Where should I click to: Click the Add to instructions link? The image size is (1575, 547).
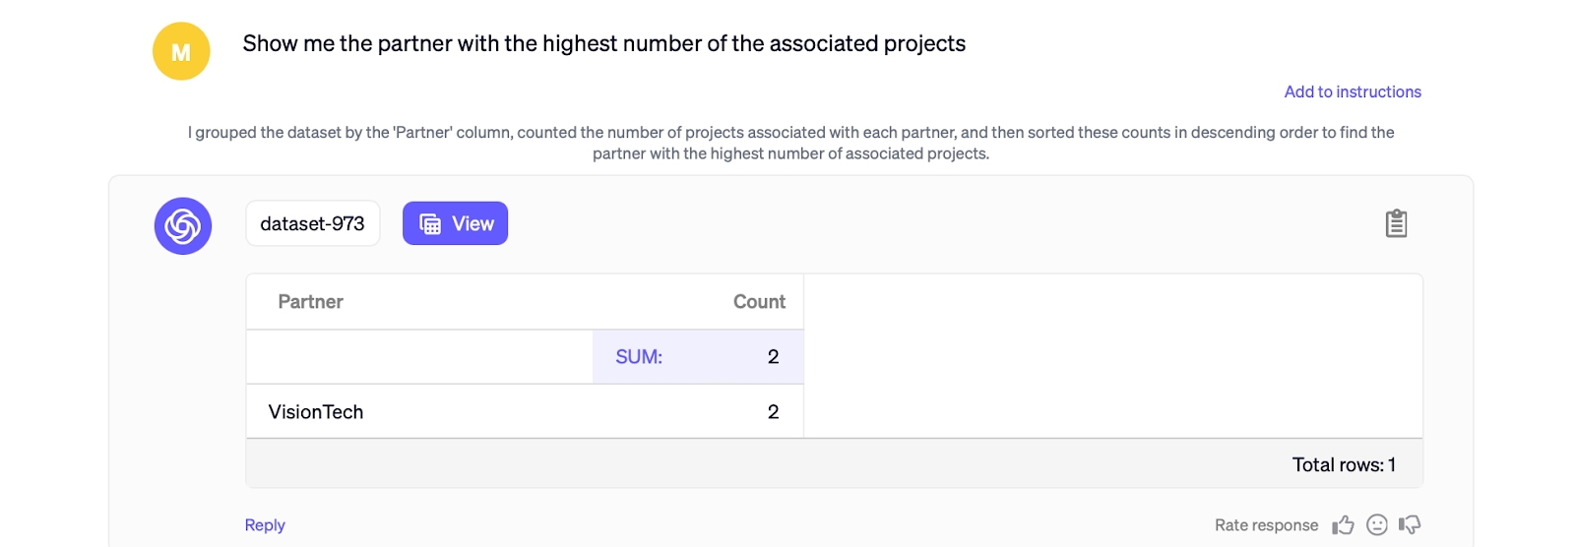click(1352, 91)
